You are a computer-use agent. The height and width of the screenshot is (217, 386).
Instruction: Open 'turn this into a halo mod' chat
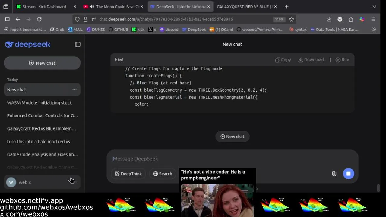(42, 141)
